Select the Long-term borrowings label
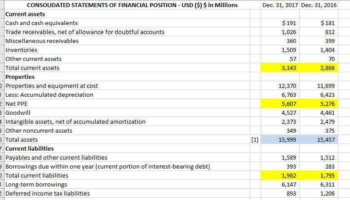Image resolution: width=350 pixels, height=200 pixels. (x=36, y=184)
